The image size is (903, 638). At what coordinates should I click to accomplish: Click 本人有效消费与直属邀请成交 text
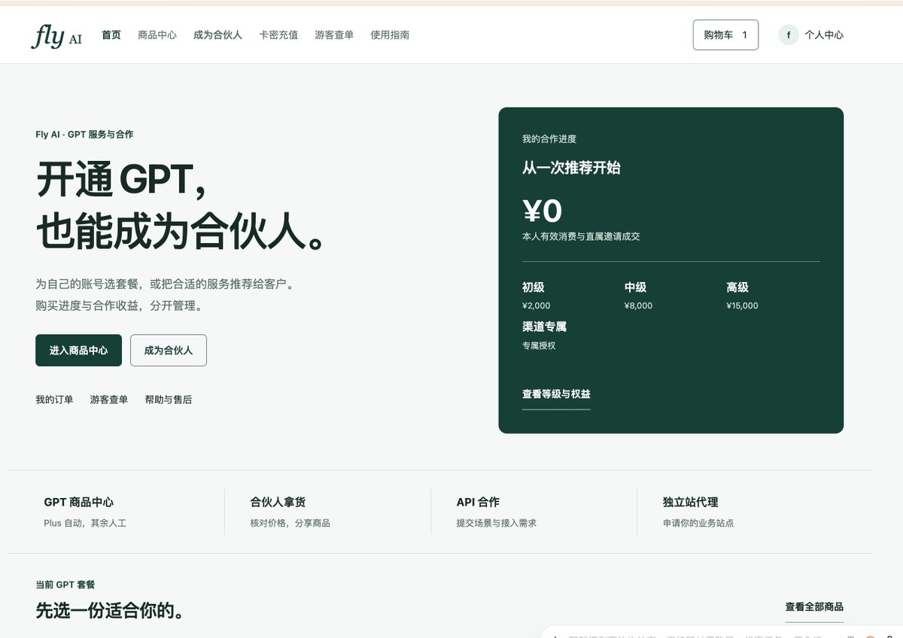(581, 236)
